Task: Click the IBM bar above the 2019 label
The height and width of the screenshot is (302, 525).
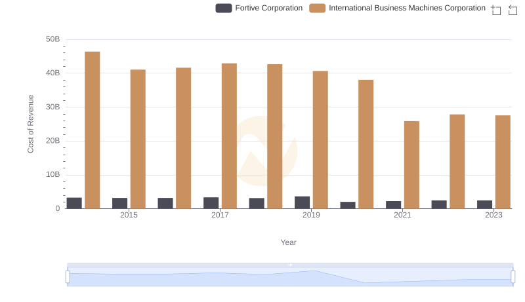Action: [320, 140]
